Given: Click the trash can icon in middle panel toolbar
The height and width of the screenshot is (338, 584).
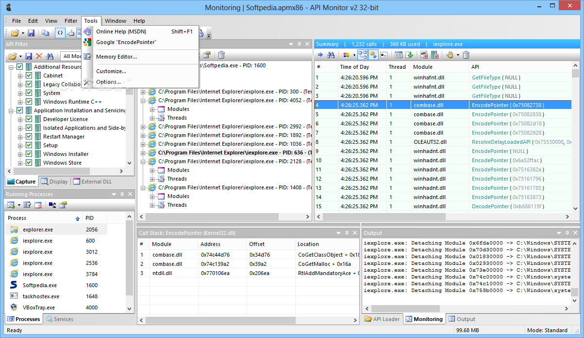Looking at the screenshot, I should click(x=221, y=55).
